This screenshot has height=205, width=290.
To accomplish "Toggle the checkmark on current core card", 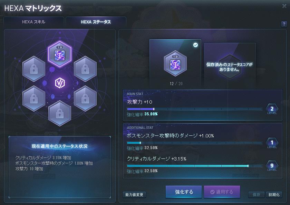I will tap(195, 45).
